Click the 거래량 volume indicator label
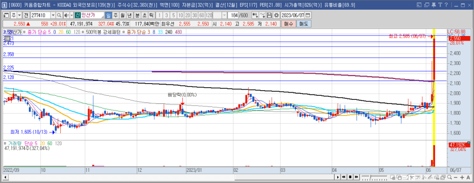The width and height of the screenshot is (474, 183). pos(15,143)
